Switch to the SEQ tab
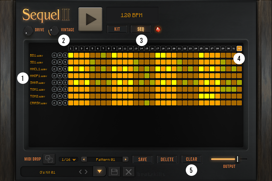 (x=141, y=29)
